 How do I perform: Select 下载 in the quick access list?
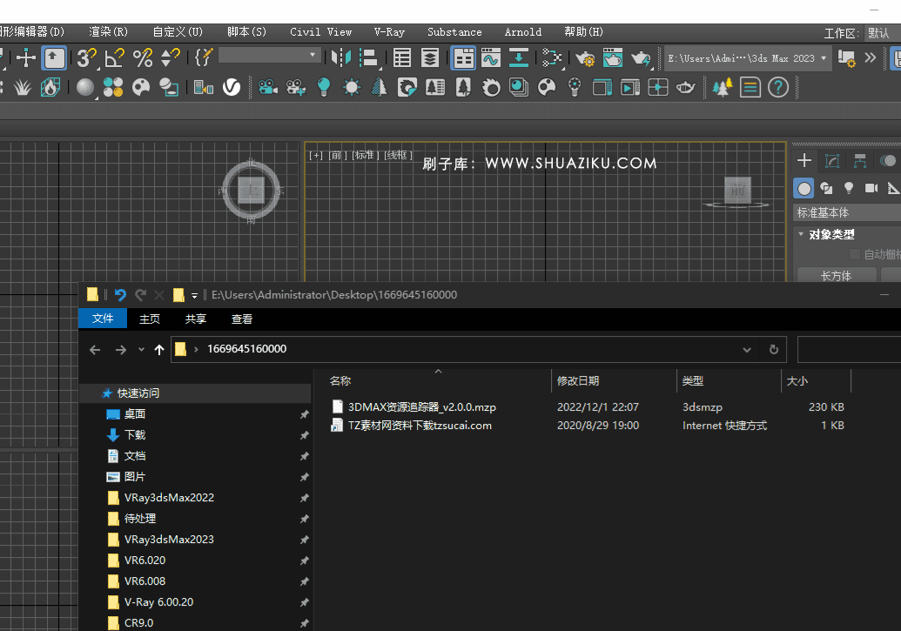pos(135,435)
